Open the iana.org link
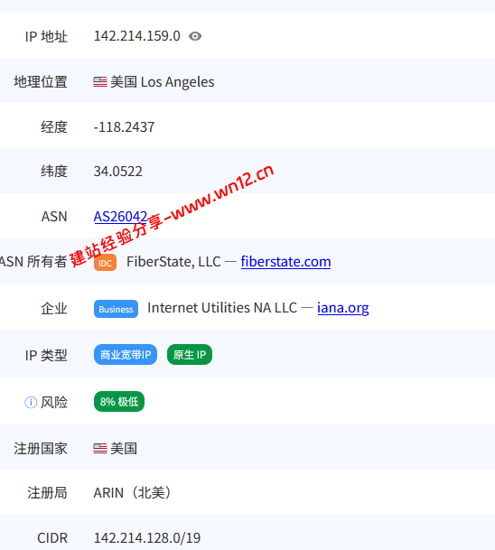 (x=342, y=308)
